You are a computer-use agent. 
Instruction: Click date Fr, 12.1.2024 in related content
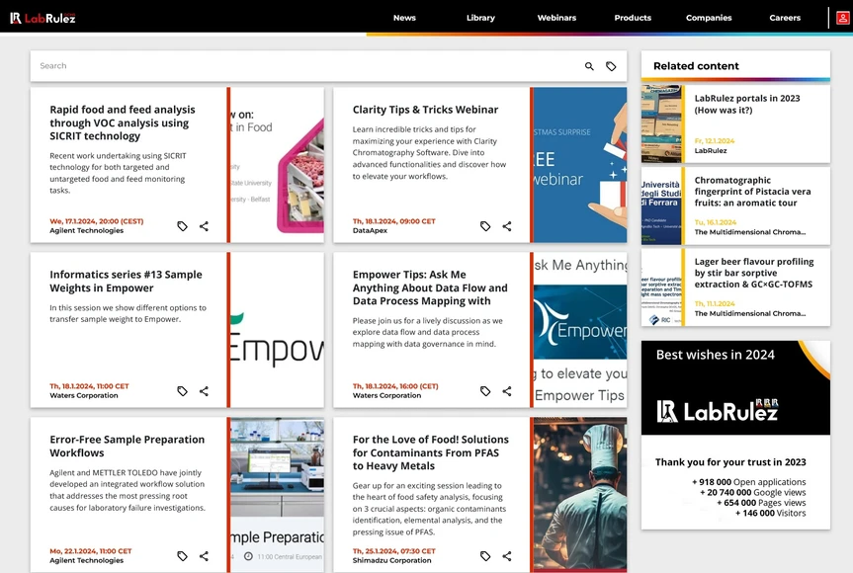point(715,141)
